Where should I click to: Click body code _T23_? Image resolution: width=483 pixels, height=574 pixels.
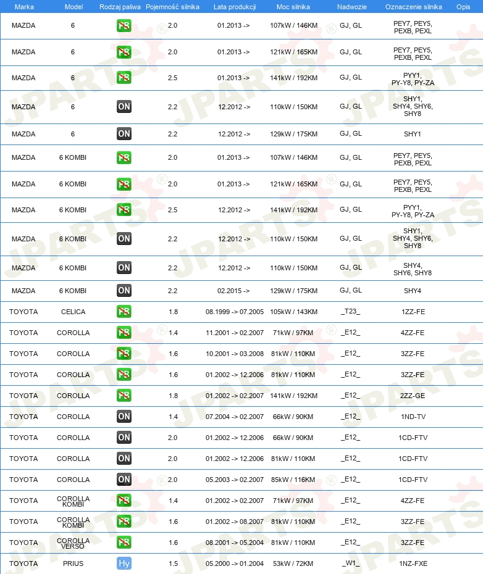[x=350, y=312]
